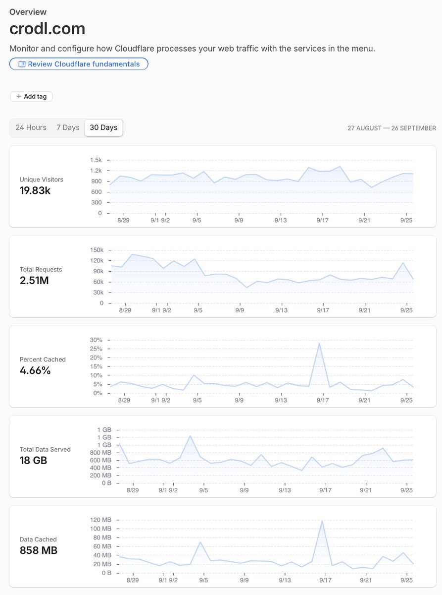Click the 9/17 spike in Data Cached chart
This screenshot has width=442, height=595.
click(x=322, y=521)
